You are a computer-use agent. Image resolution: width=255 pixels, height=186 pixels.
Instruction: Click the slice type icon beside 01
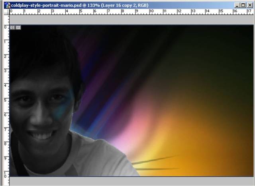(18, 27)
